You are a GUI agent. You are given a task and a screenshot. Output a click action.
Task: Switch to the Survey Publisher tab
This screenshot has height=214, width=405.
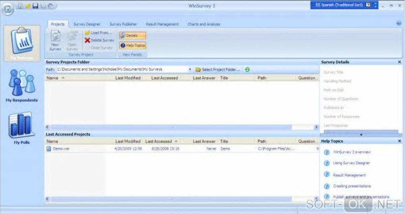point(123,24)
